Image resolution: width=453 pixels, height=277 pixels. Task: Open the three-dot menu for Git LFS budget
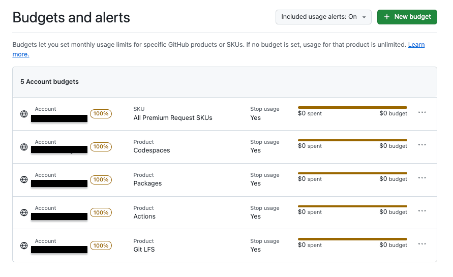point(422,244)
